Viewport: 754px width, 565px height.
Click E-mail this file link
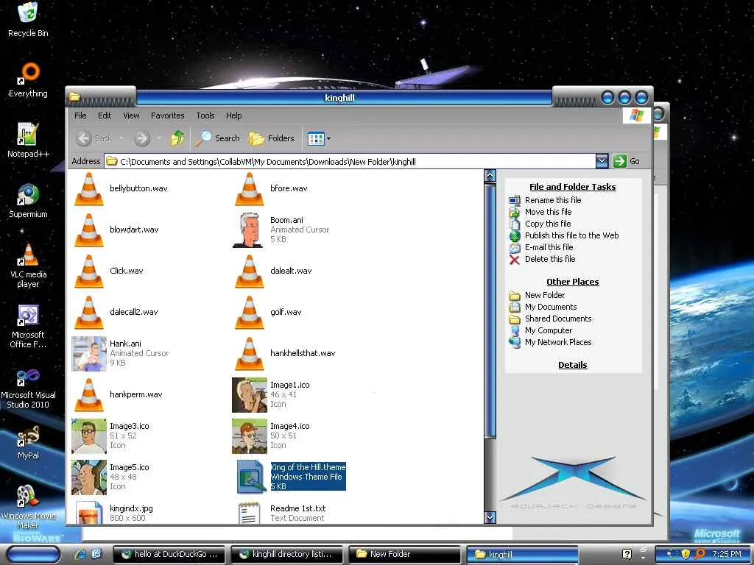click(549, 247)
